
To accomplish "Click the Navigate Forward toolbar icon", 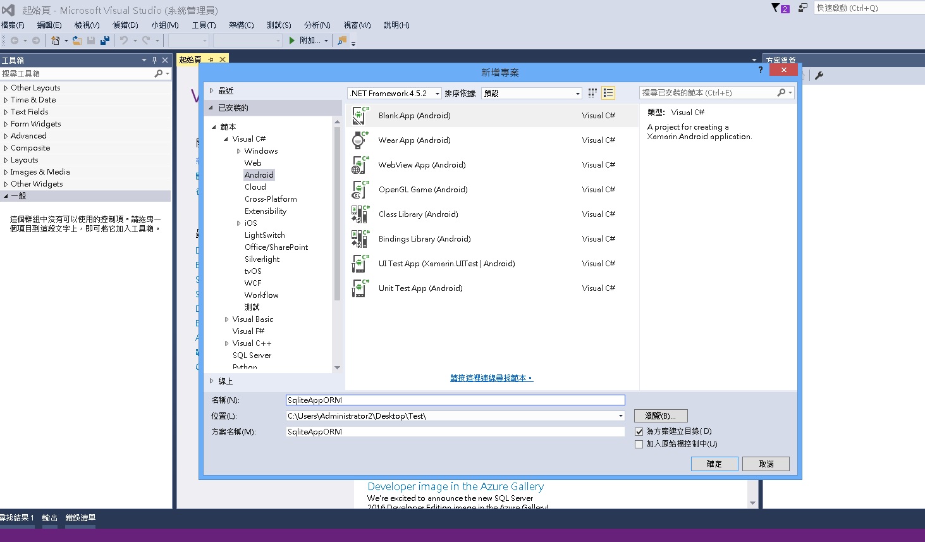I will tap(36, 40).
